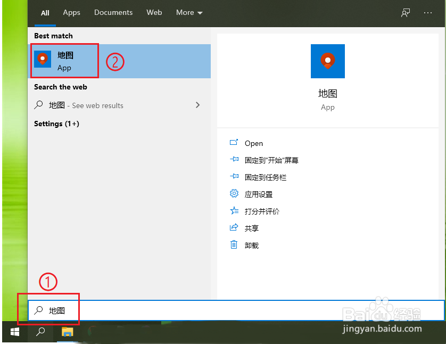The width and height of the screenshot is (446, 344).
Task: Click the large 地图 app tile icon
Action: 327,61
